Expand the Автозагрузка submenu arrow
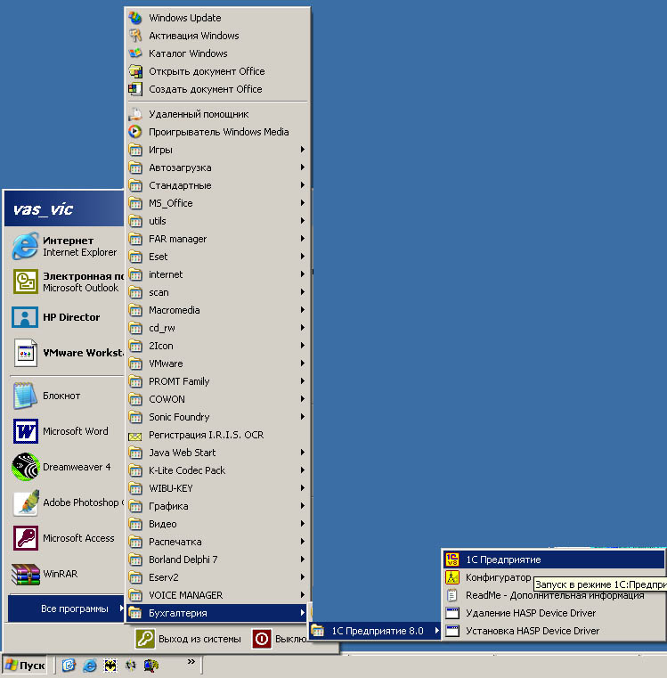This screenshot has height=678, width=667. click(x=303, y=167)
